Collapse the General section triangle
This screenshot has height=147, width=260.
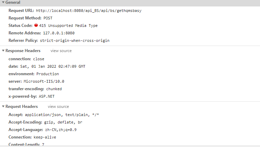tap(3, 2)
